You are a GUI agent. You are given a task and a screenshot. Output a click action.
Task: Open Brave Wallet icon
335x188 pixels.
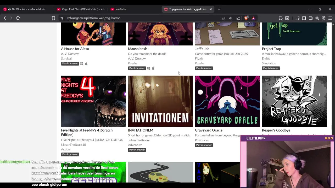(x=311, y=18)
